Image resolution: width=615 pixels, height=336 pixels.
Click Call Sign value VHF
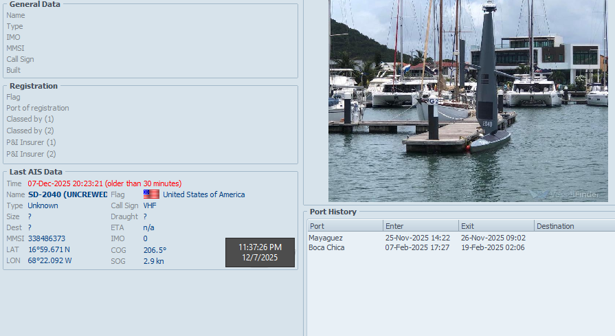pos(150,205)
